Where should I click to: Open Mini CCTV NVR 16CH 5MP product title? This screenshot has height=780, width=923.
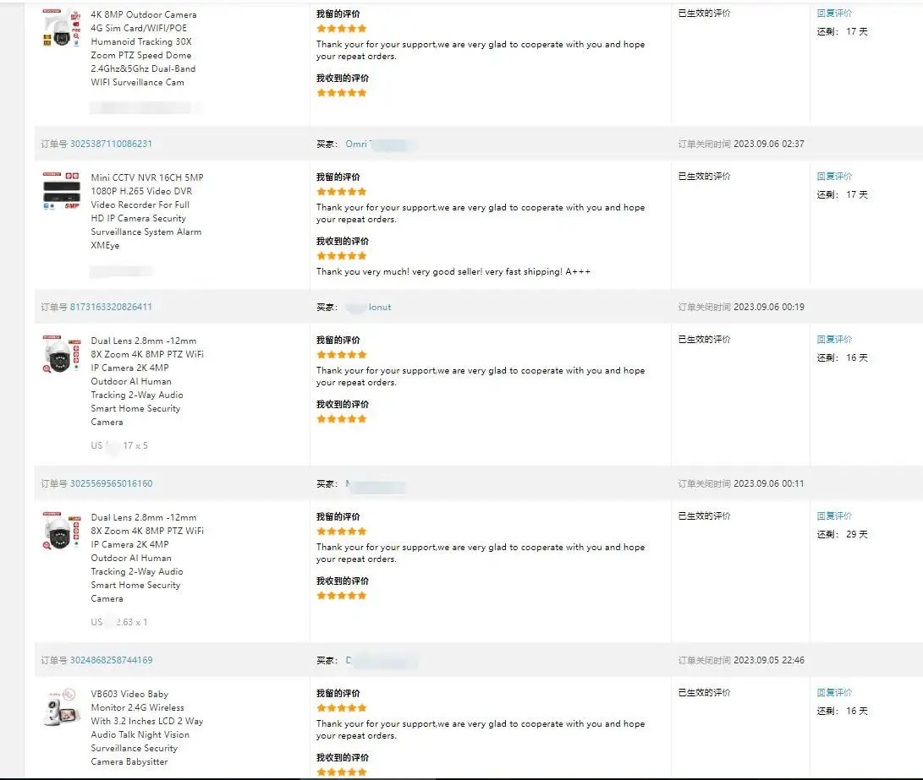147,211
